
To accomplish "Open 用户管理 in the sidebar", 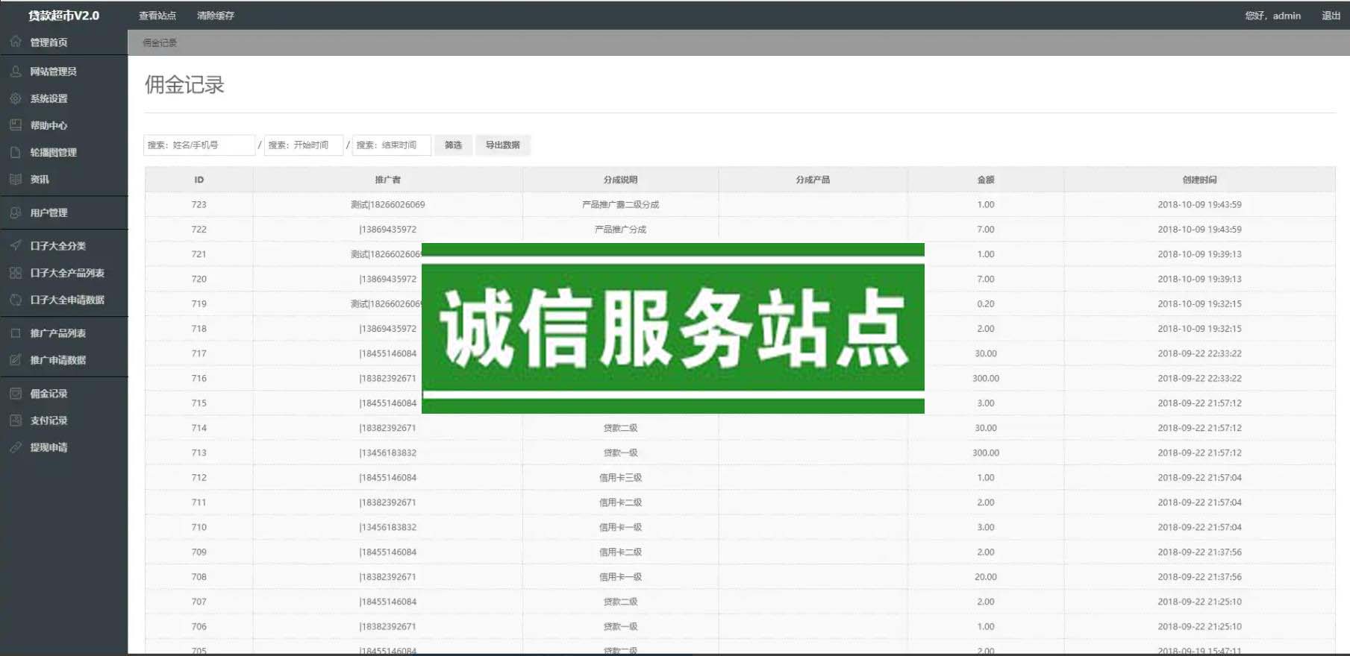I will coord(49,212).
